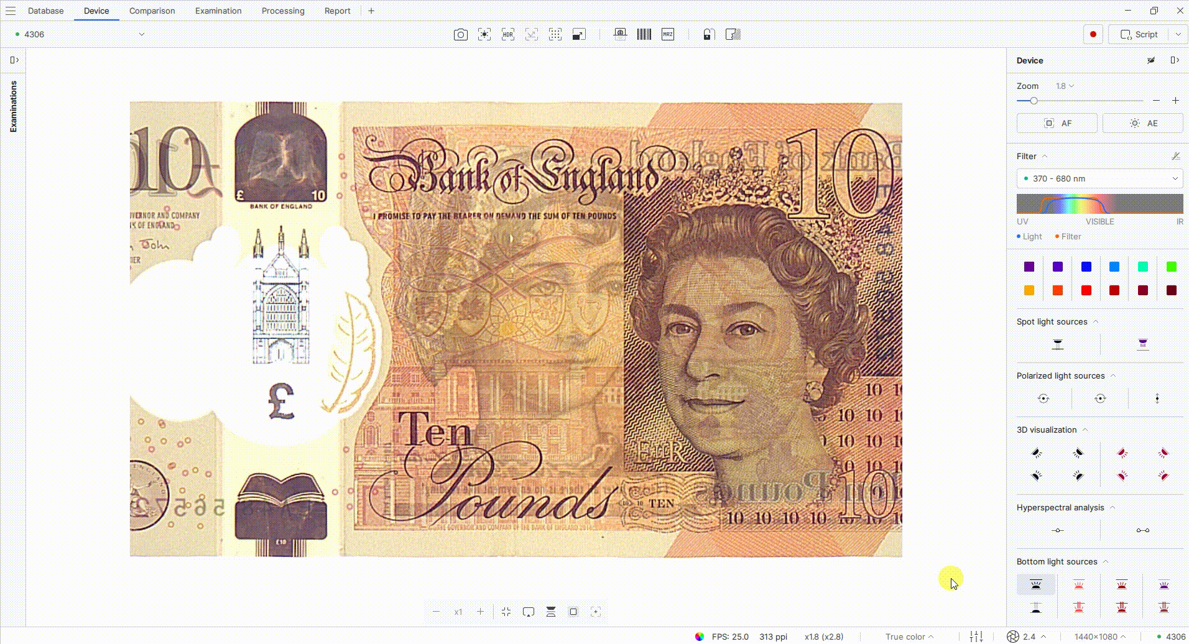Click the barcode reader icon
Screen dimensions: 1189x644
(644, 35)
